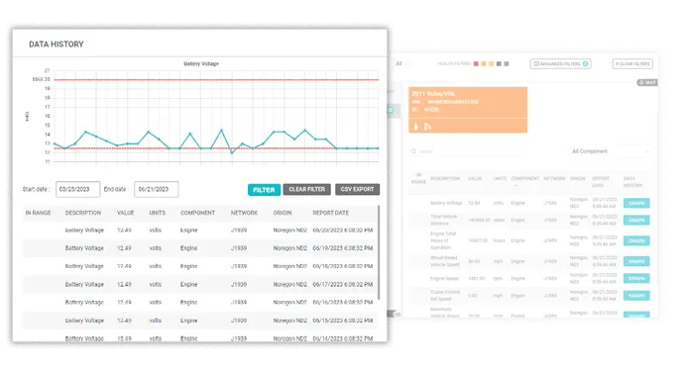Click CLEAR FILTERS in the background window
This screenshot has width=682, height=372.
pyautogui.click(x=632, y=63)
